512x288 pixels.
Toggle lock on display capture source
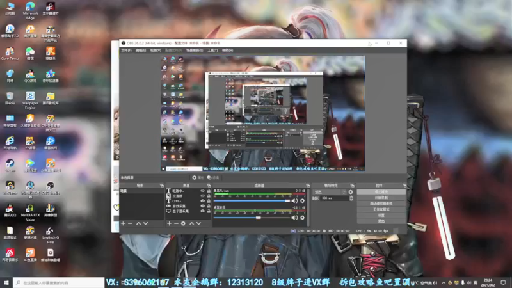(209, 211)
